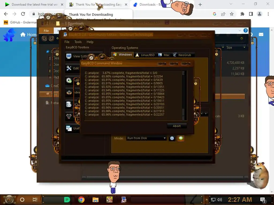Open File Explorer from taskbar
Image resolution: width=274 pixels, height=205 pixels.
point(96,200)
